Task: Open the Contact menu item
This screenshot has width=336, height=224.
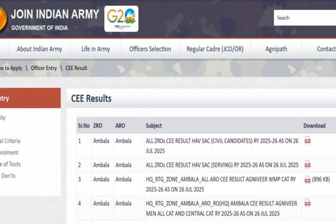Action: [326, 49]
